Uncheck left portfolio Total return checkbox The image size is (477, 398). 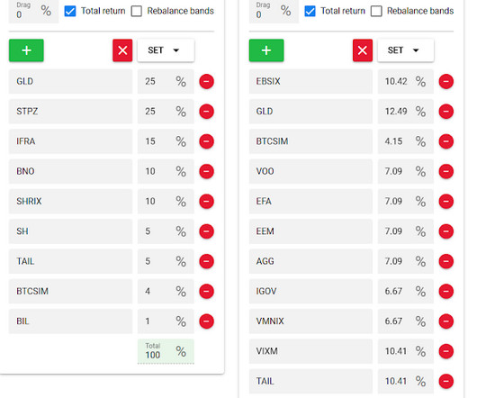70,12
